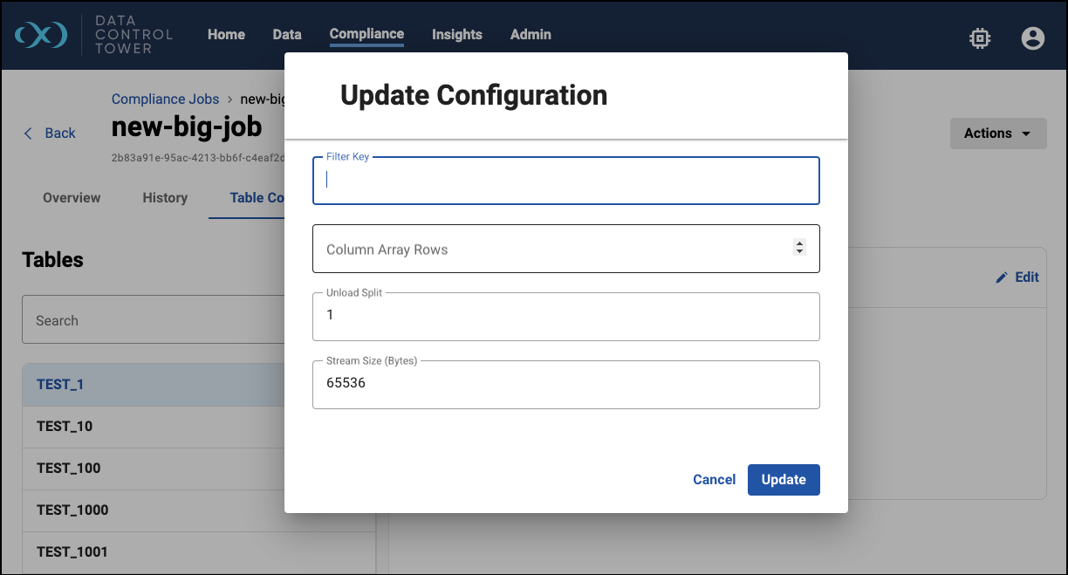Screen dimensions: 1068x575
Task: Click into the Stream Size (Bytes) field
Action: click(565, 384)
